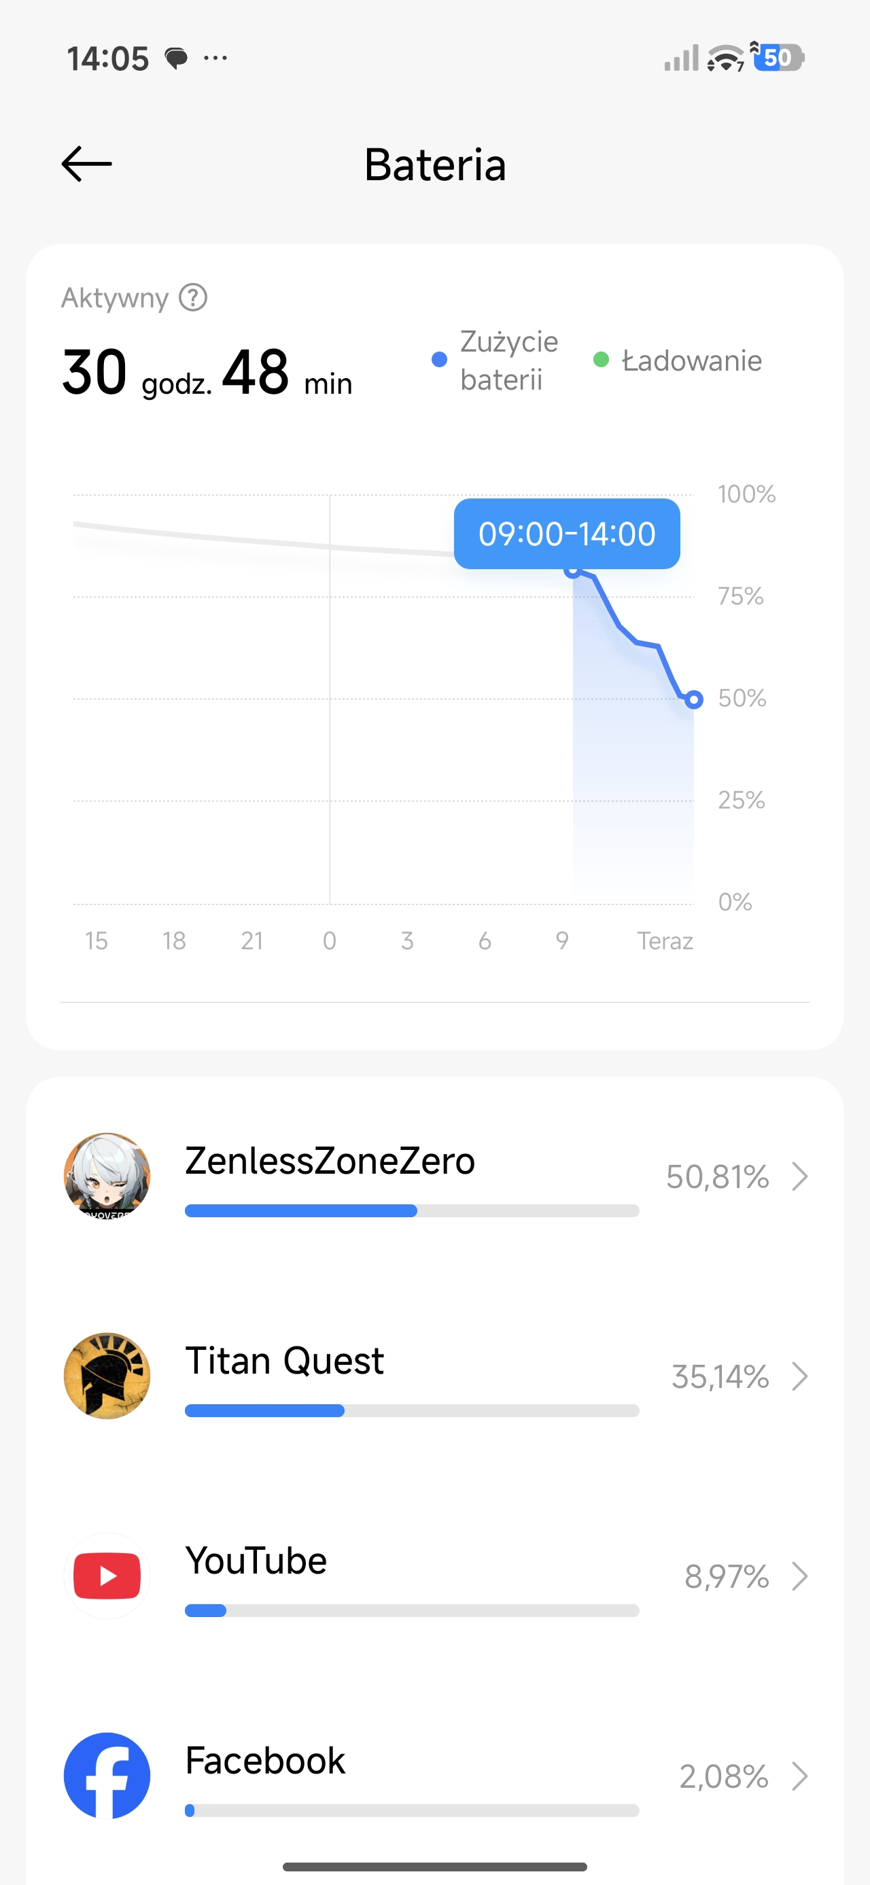Tap the Teraz label on chart axis
Image resolution: width=870 pixels, height=1885 pixels.
click(x=664, y=940)
